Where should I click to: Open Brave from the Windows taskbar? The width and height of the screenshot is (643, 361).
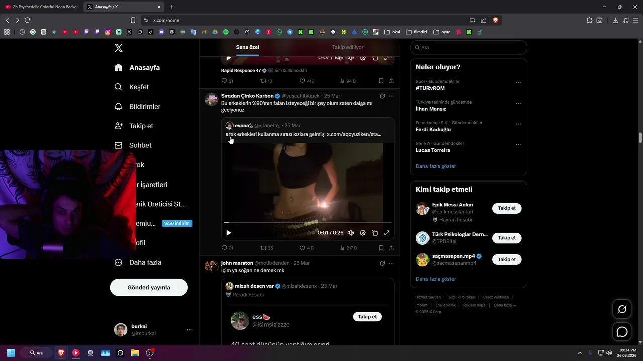[x=61, y=353]
